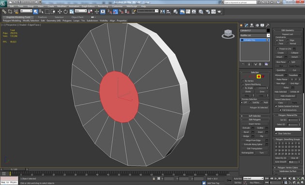Click the Detach button
This screenshot has height=185, width=305.
point(295,57)
